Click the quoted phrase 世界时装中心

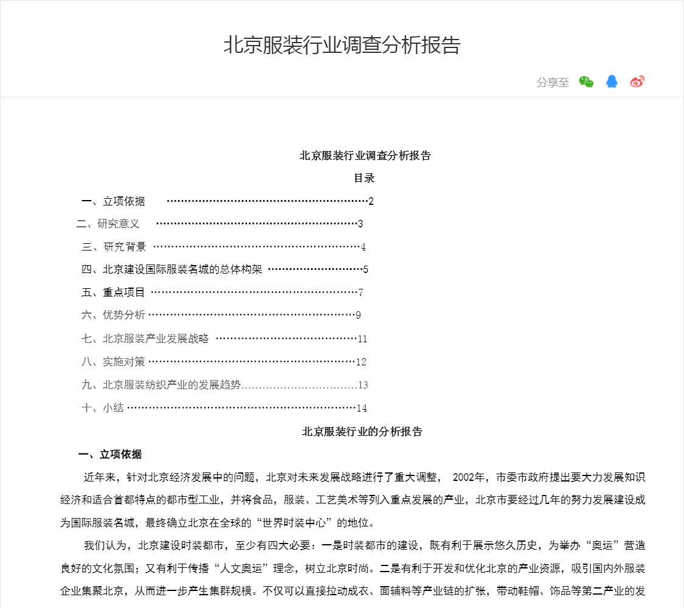click(294, 522)
